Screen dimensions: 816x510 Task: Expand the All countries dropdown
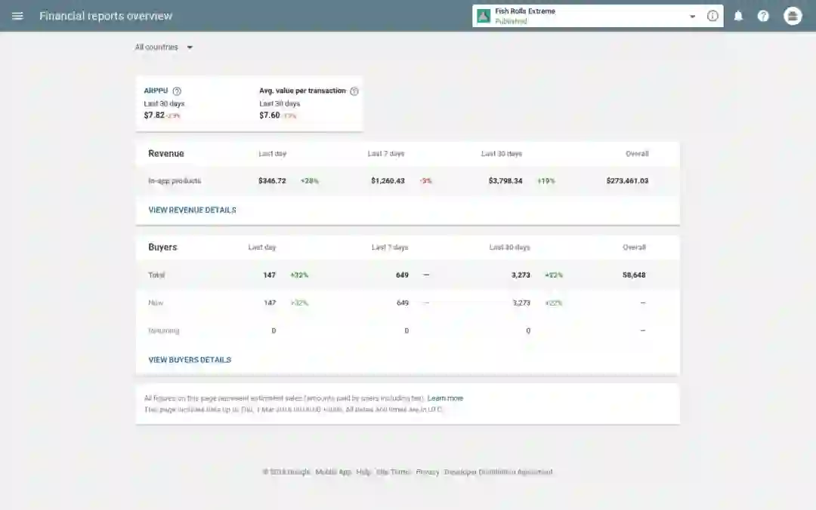pyautogui.click(x=164, y=48)
